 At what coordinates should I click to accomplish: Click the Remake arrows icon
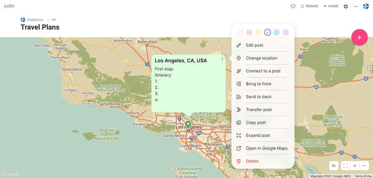pyautogui.click(x=302, y=6)
